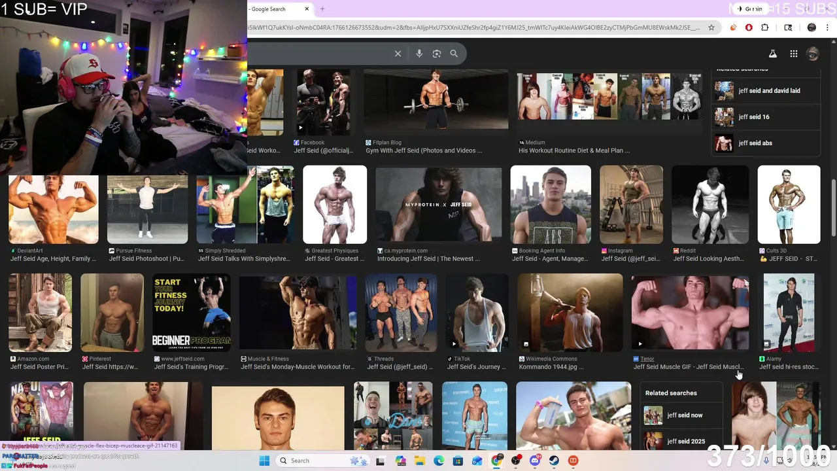Click the 'Tenor' source link
This screenshot has height=471, width=837.
coord(647,359)
